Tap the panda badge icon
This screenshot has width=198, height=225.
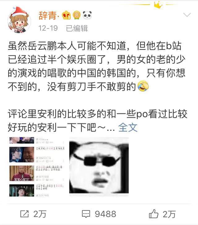point(87,15)
